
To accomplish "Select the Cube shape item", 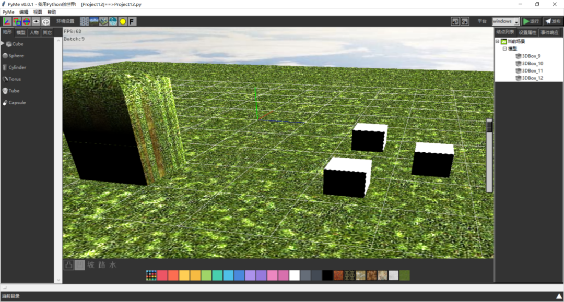I will 15,44.
